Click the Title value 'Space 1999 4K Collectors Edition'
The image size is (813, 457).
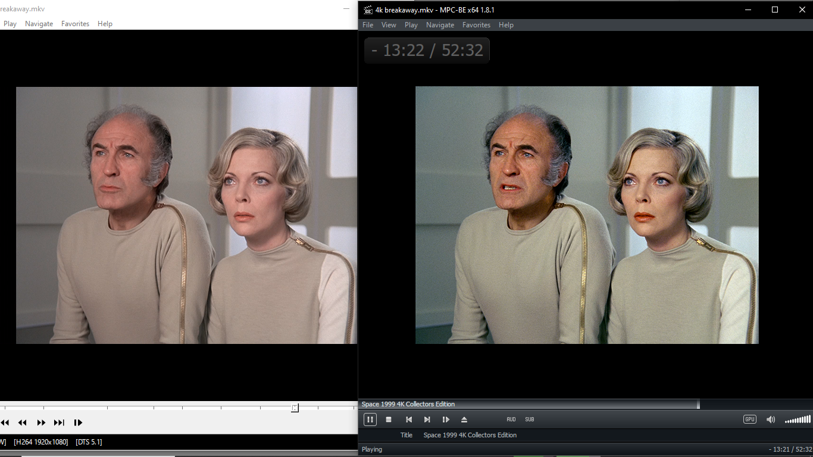[470, 435]
